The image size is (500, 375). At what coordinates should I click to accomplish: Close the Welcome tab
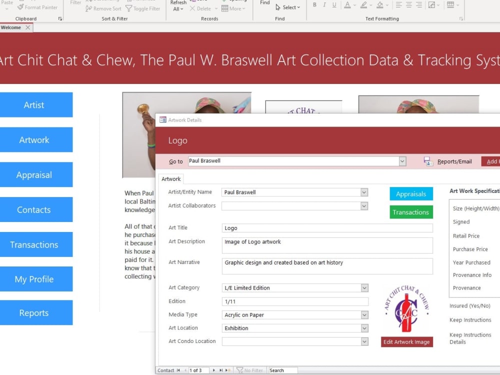[x=27, y=27]
